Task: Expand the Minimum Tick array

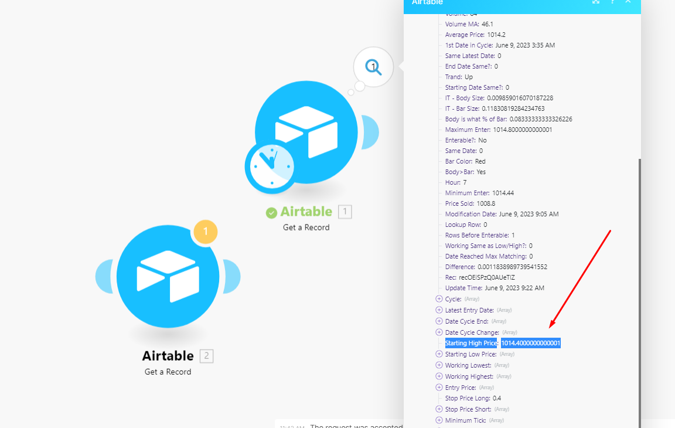Action: (x=439, y=420)
